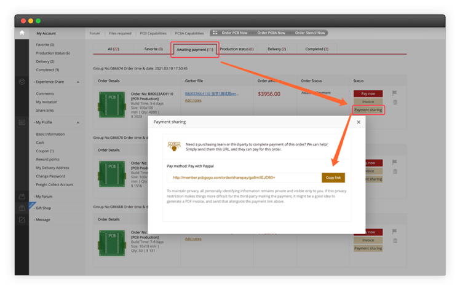Viewport: 460px width, 290px height.
Task: Open My Account in the sidebar
Action: pos(46,33)
